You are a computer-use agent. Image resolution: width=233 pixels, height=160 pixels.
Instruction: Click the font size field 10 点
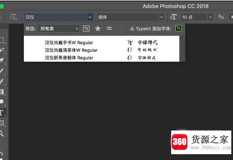pyautogui.click(x=194, y=17)
